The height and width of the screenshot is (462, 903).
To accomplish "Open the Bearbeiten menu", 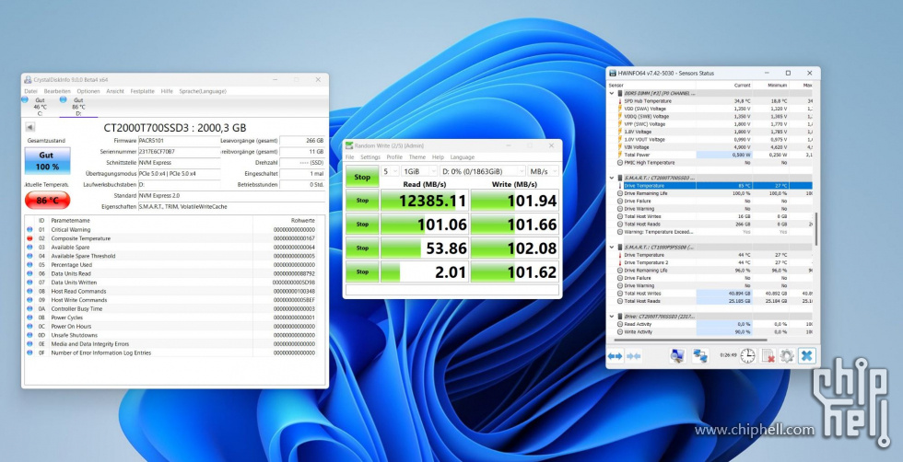I will [57, 91].
